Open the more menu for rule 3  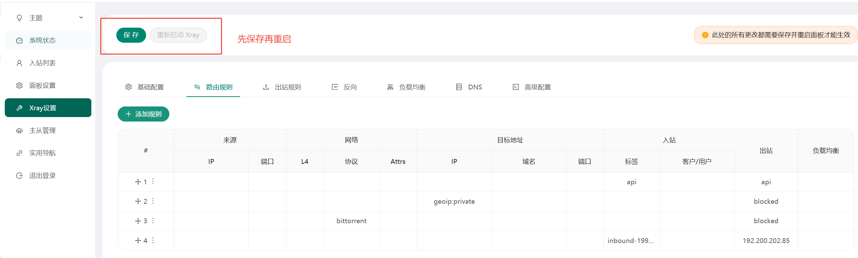[153, 220]
